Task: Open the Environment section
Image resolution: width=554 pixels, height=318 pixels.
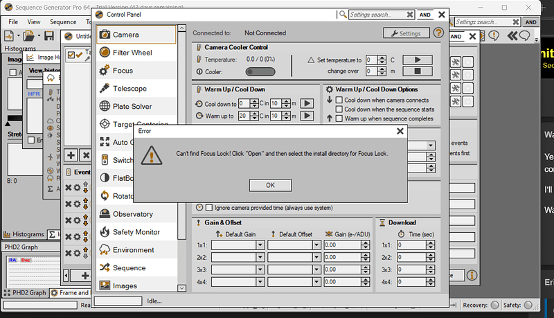Action: tap(136, 250)
